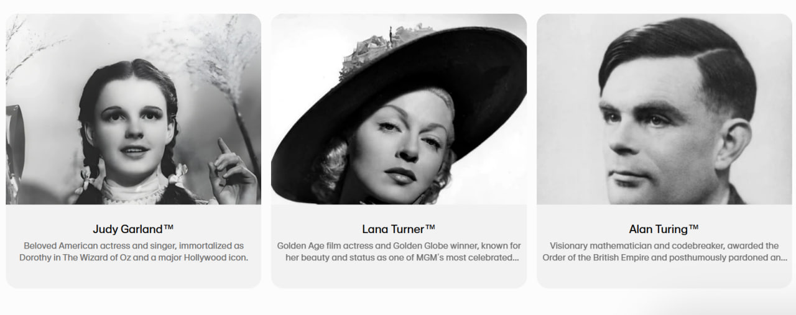Click the description text under Judy Garland

134,252
